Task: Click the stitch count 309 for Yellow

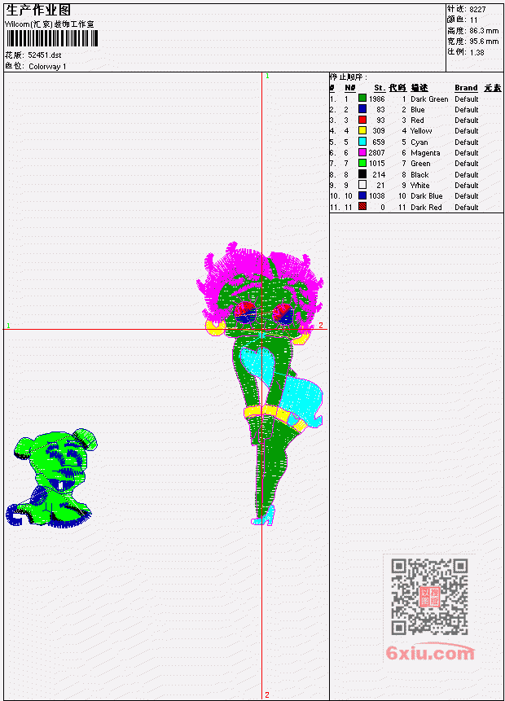Action: (379, 130)
